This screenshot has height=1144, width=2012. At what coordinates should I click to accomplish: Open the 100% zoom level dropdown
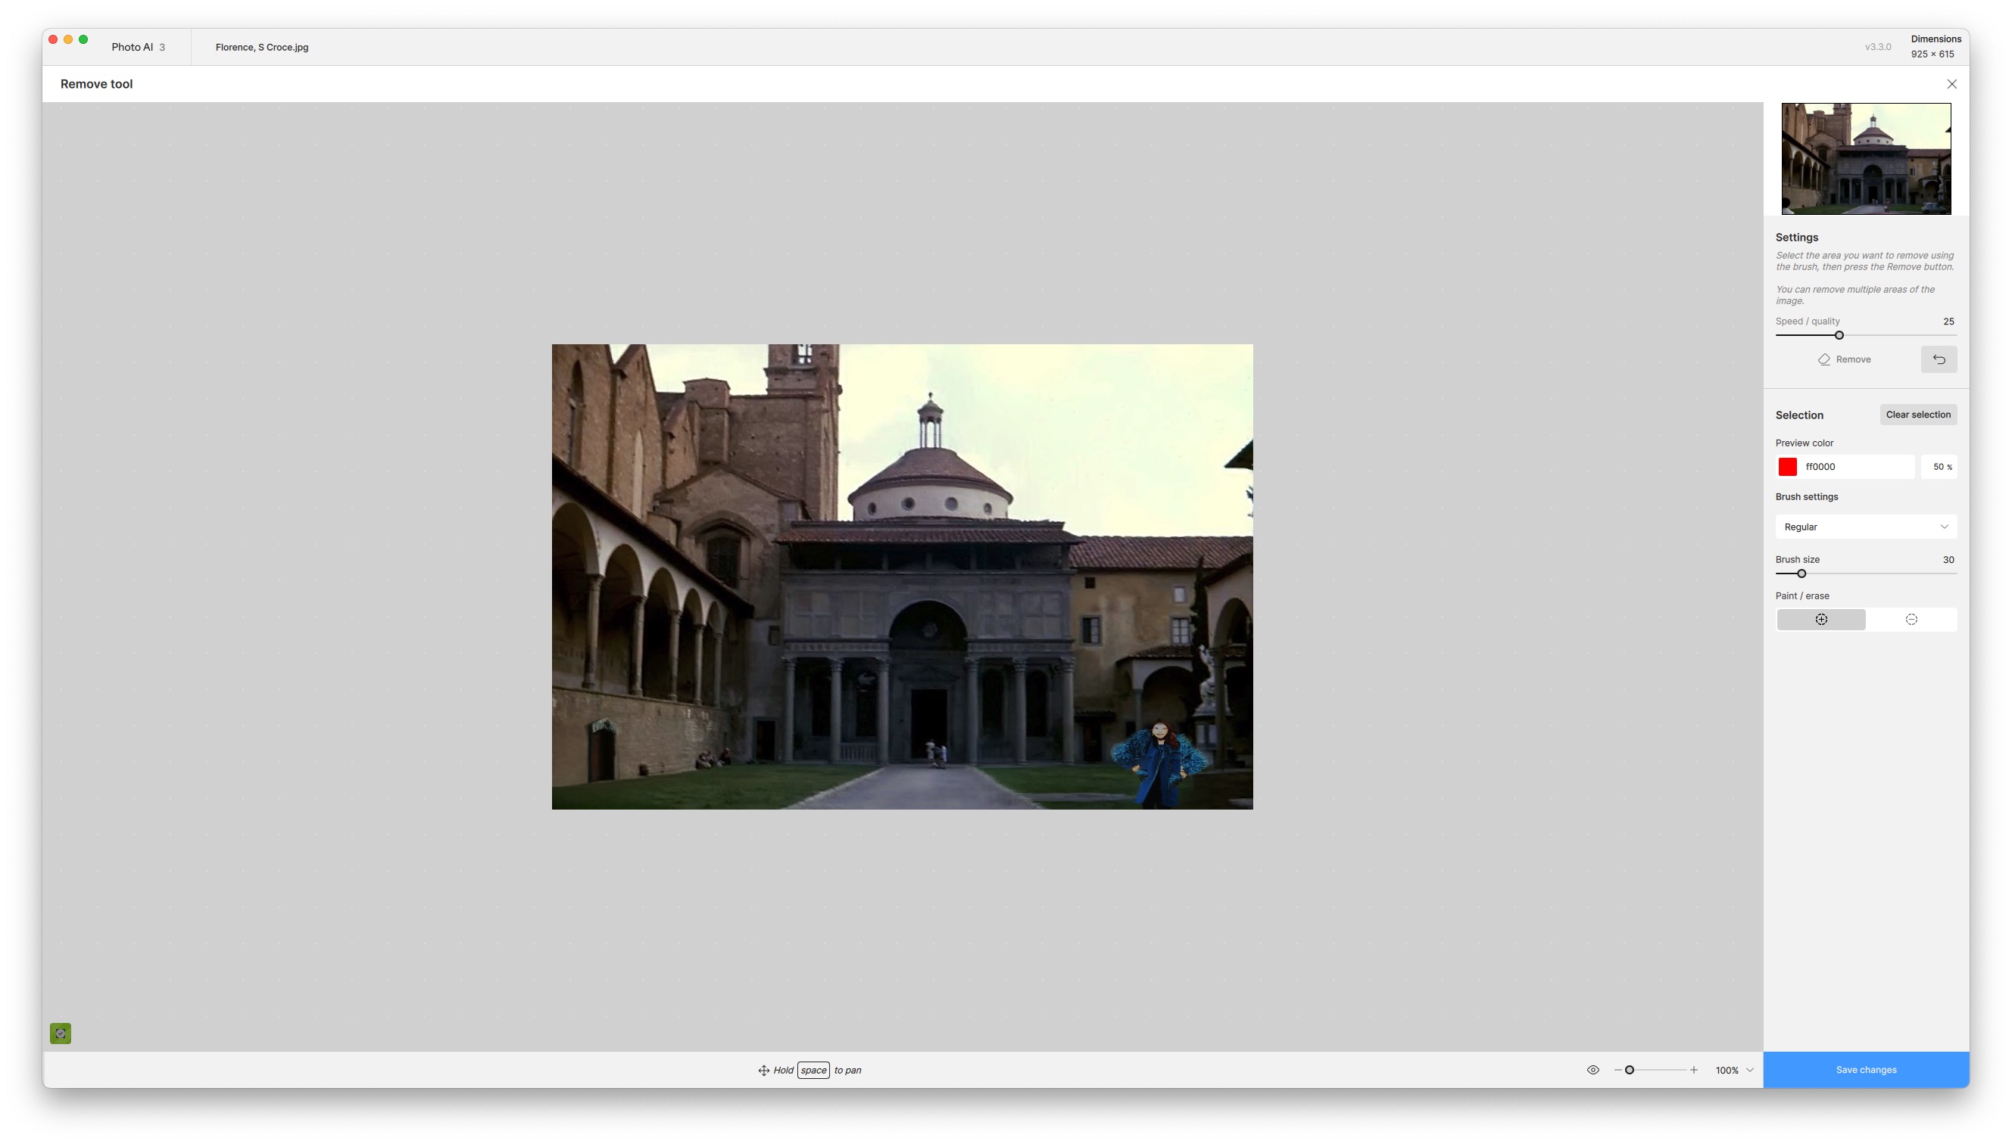[1733, 1069]
